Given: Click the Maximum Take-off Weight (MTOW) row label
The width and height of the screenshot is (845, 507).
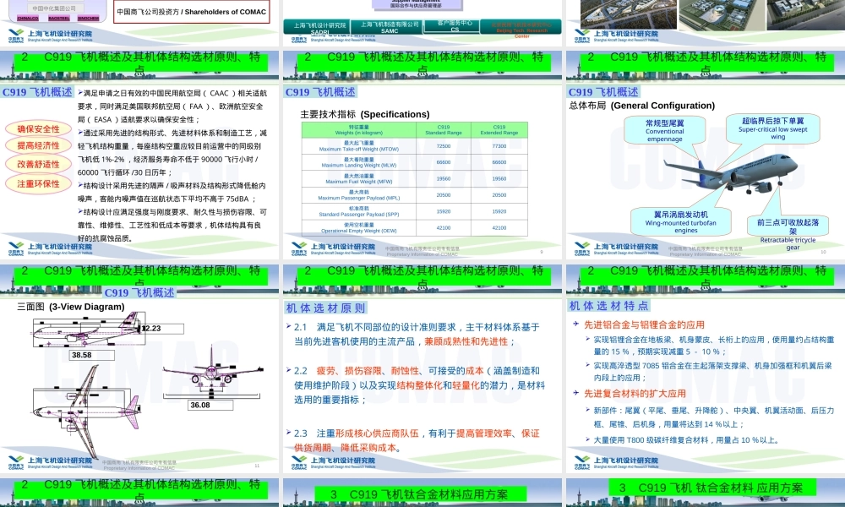Looking at the screenshot, I should point(359,146).
